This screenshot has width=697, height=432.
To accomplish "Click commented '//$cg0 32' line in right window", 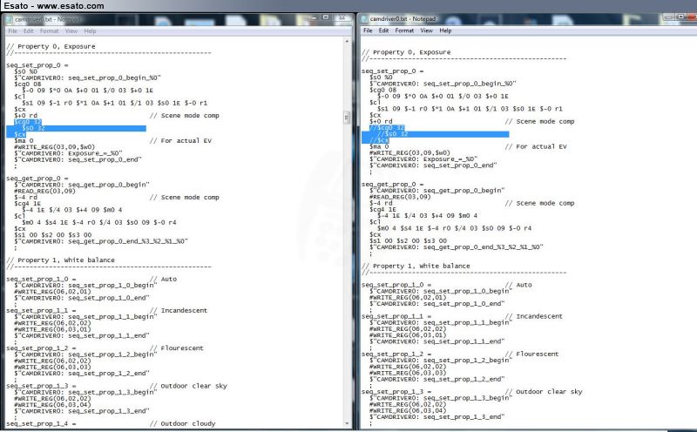I will 387,127.
